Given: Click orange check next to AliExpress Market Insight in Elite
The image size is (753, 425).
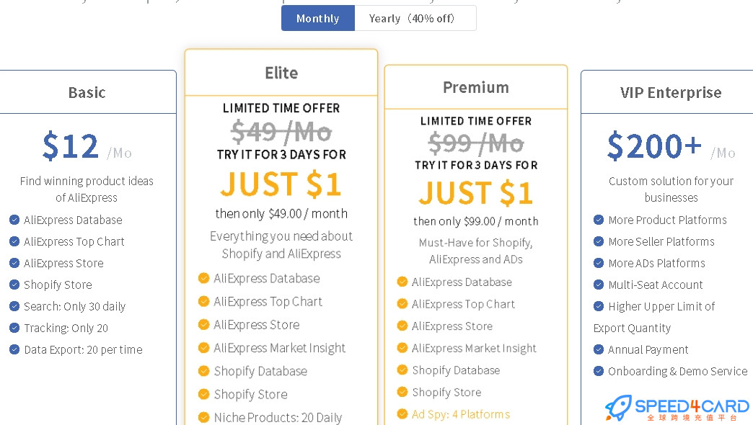Looking at the screenshot, I should coord(203,347).
